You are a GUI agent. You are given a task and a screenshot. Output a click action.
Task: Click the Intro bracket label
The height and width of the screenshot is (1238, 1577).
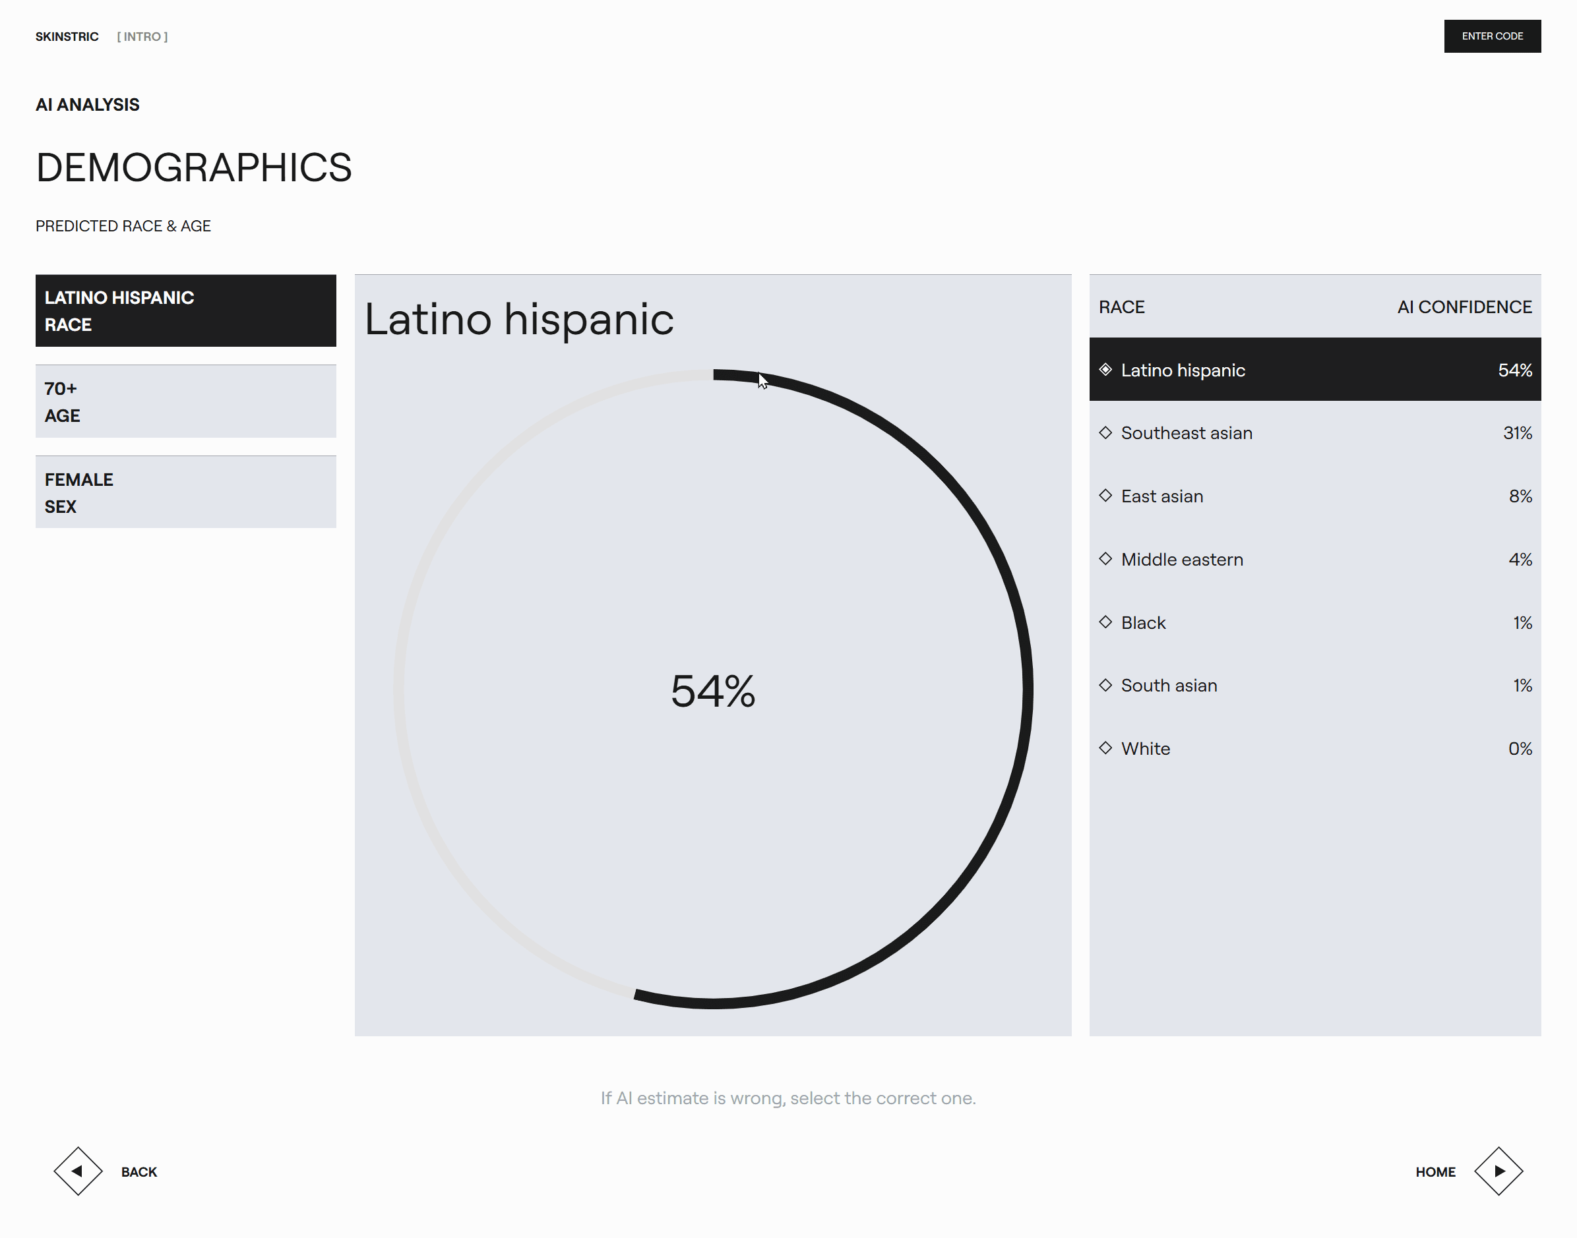pos(143,37)
